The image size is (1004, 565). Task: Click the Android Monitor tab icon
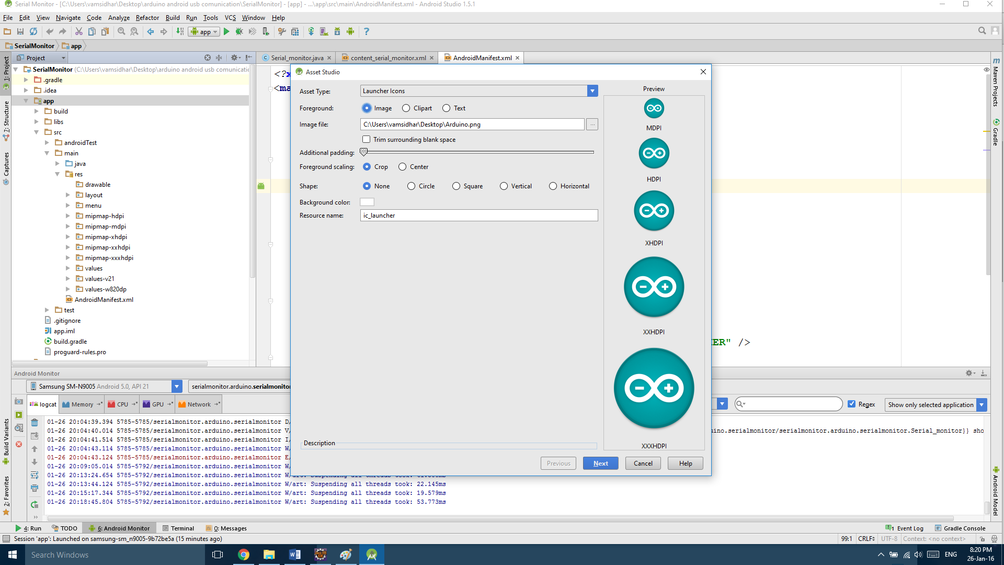click(x=92, y=528)
